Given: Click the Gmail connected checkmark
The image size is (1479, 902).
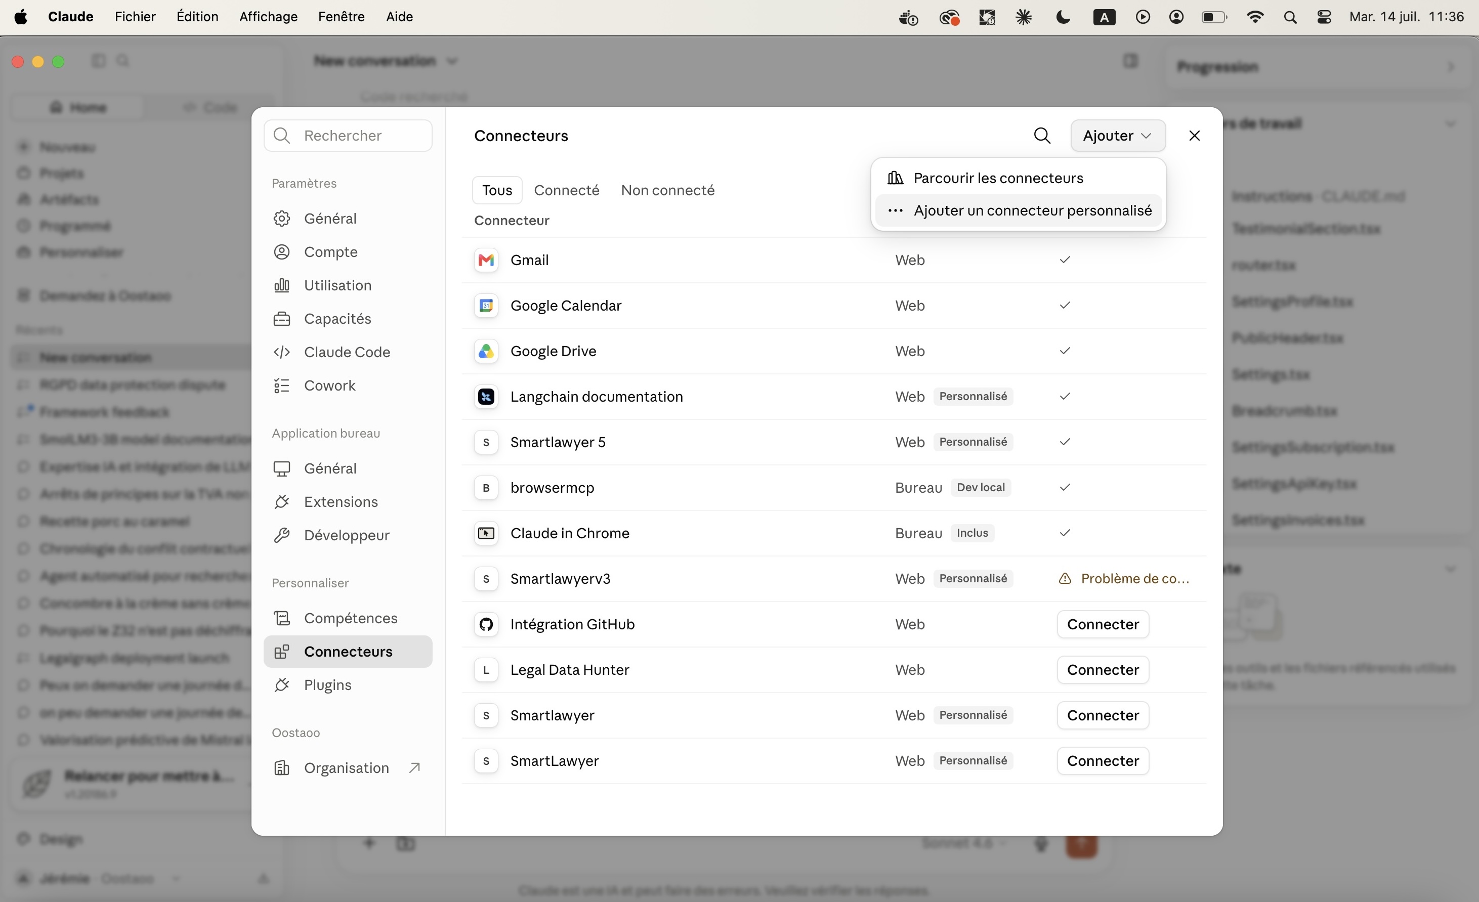Looking at the screenshot, I should point(1065,260).
